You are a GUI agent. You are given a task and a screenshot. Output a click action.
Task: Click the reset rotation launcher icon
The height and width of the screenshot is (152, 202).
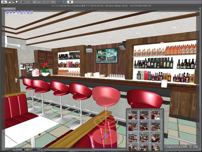tap(184, 147)
